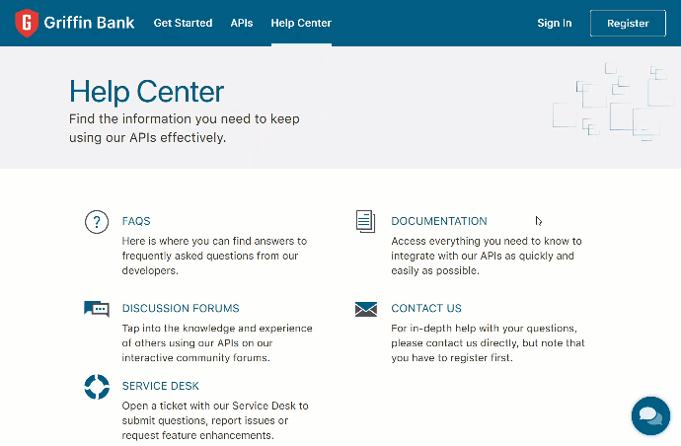Click text 'Access everything you need to know to'
Viewport: 681px width, 446px height.
pos(486,241)
